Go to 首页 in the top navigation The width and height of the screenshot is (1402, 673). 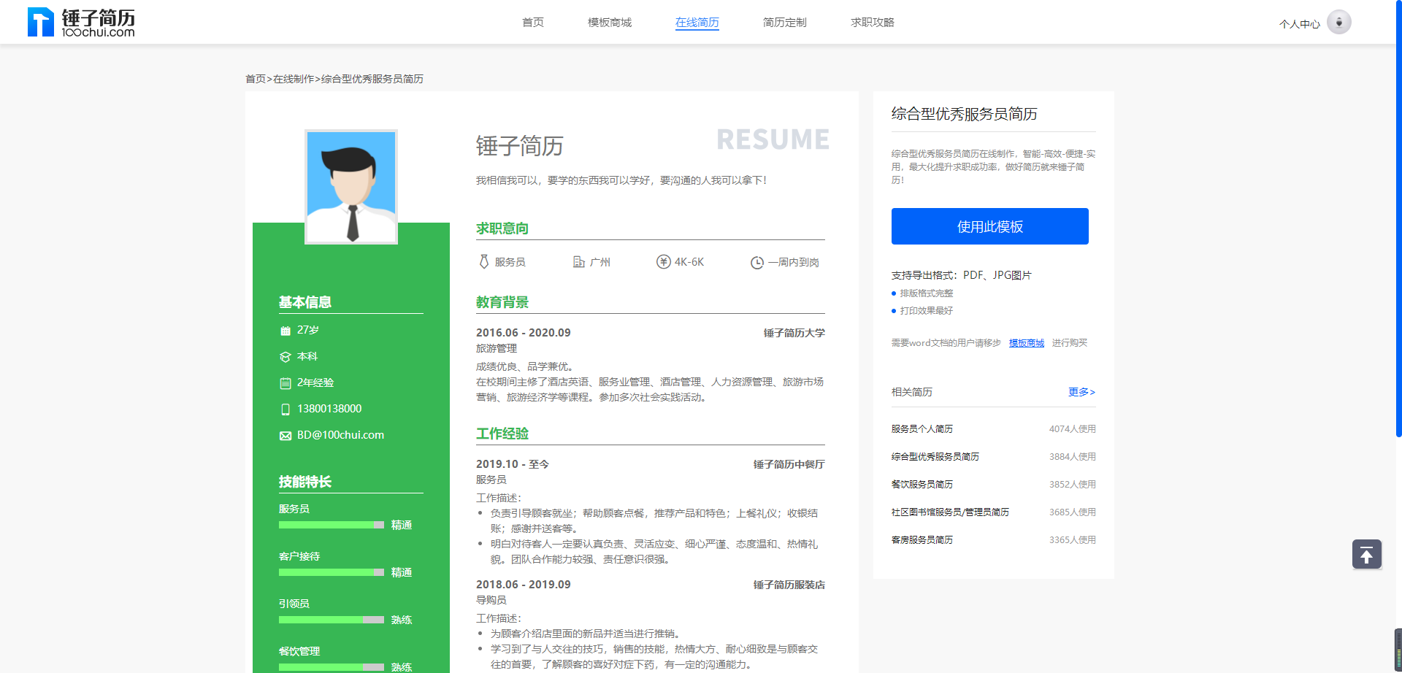pos(533,23)
